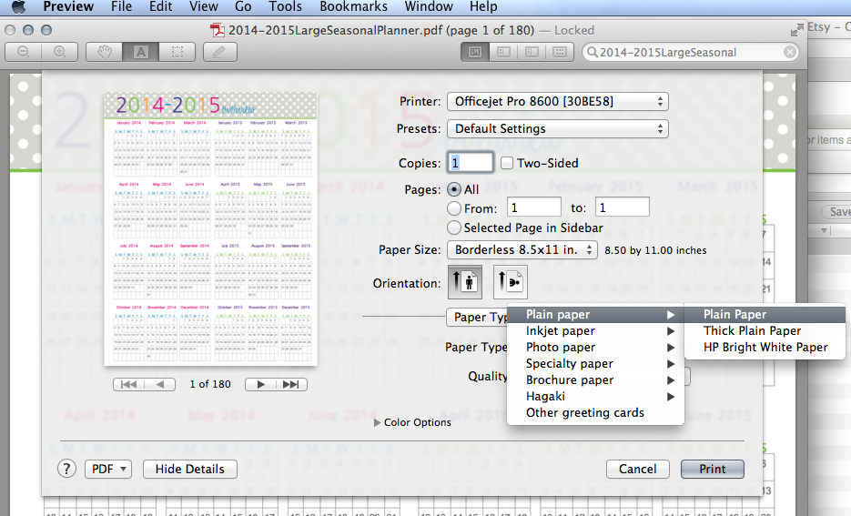Click the print preview page thumbnail
Image resolution: width=851 pixels, height=516 pixels.
[210, 229]
